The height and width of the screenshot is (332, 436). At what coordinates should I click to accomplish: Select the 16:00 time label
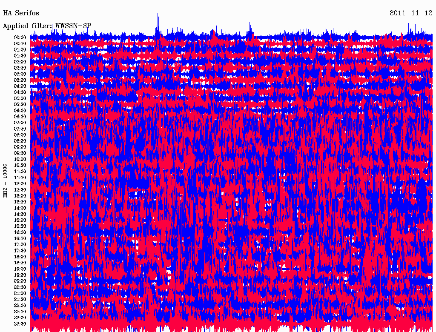[x=20, y=232]
